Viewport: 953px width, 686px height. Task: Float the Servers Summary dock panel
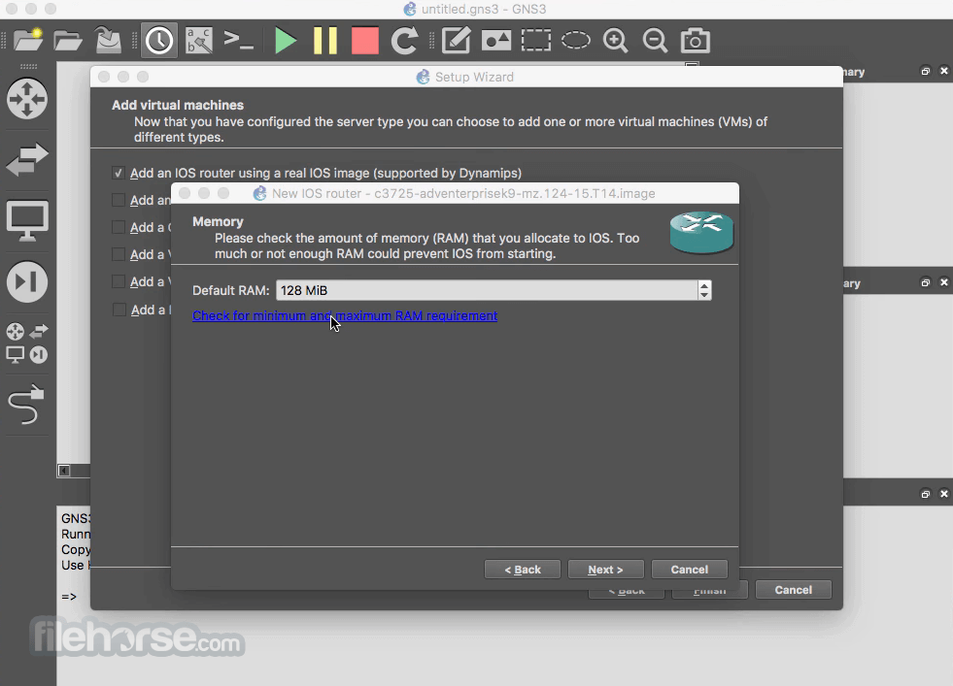[x=925, y=282]
